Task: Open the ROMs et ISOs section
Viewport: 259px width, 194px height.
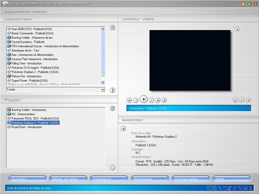Action: point(68,179)
